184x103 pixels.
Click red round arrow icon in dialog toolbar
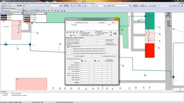[77, 32]
